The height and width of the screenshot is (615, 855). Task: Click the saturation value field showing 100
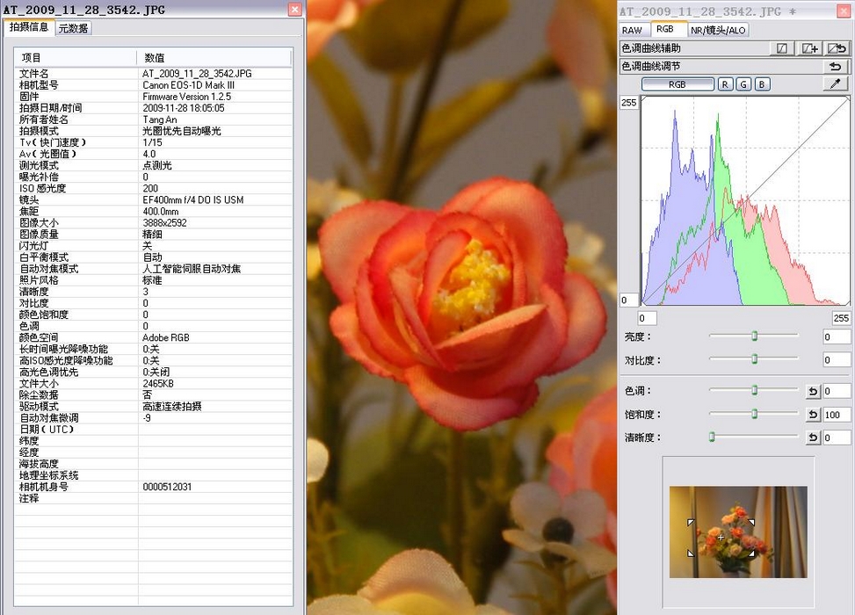coord(837,415)
